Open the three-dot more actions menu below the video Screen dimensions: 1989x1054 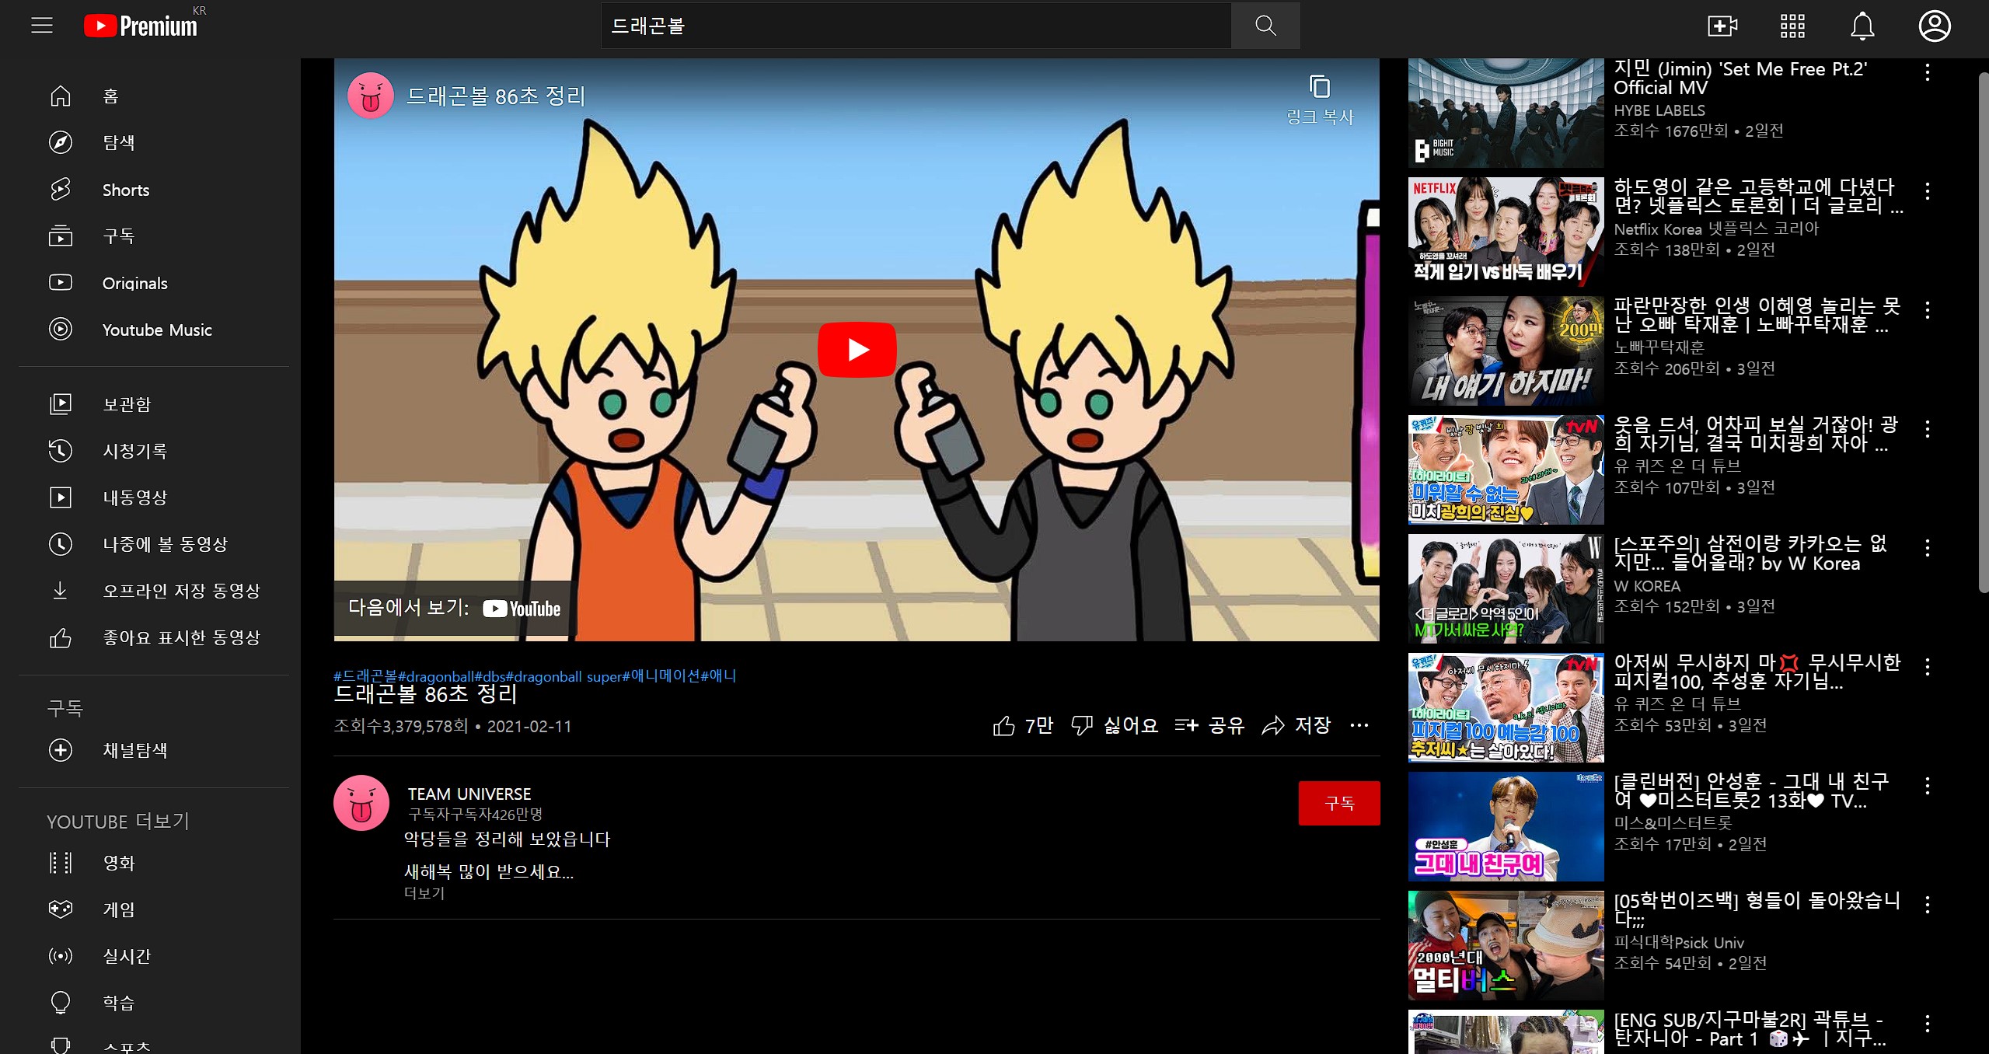(x=1359, y=725)
